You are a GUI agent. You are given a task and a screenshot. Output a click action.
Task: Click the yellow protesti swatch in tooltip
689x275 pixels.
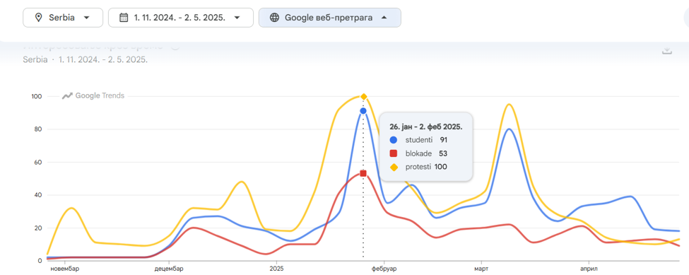click(x=394, y=167)
